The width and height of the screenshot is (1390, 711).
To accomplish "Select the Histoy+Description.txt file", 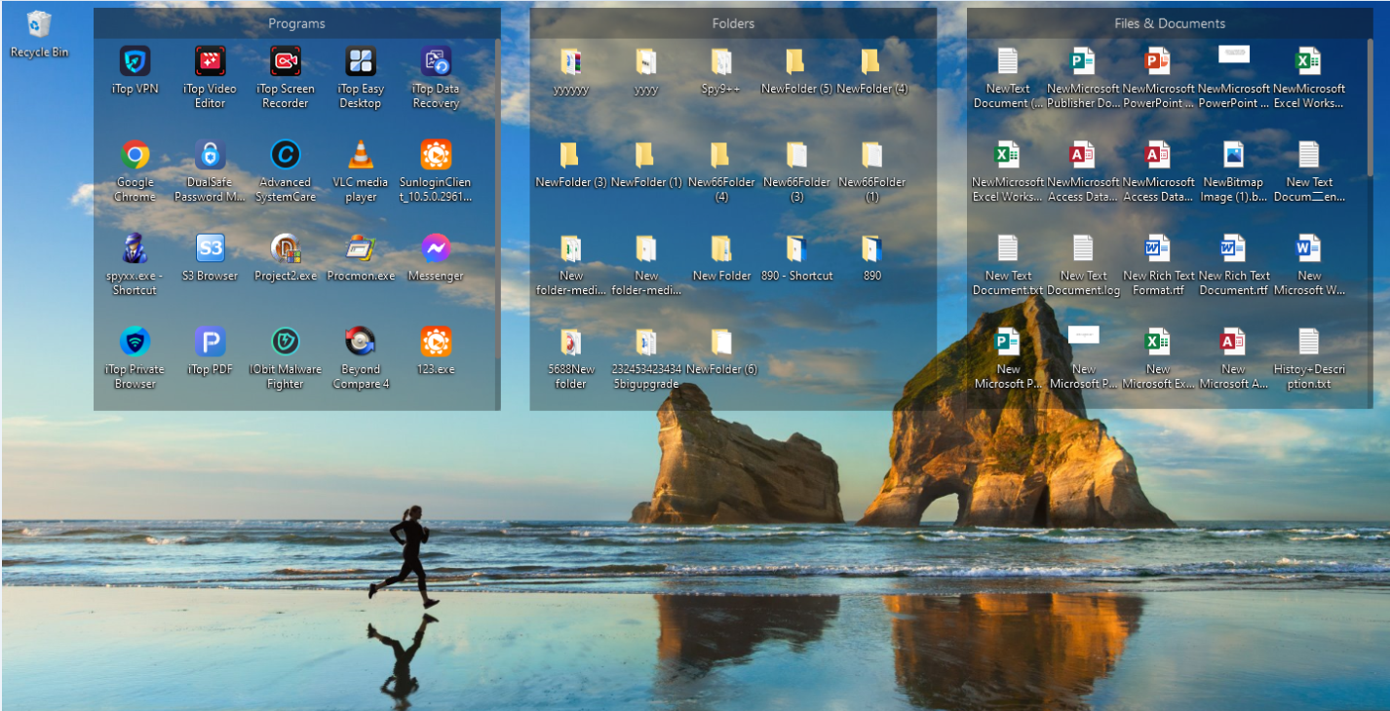I will point(1308,343).
